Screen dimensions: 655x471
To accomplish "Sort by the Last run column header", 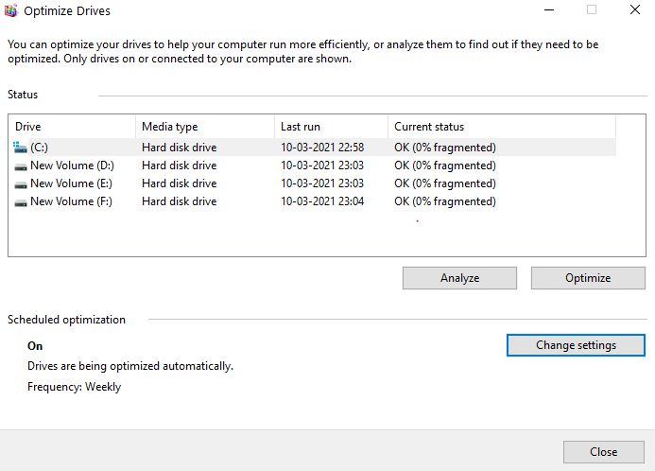I will (x=331, y=127).
